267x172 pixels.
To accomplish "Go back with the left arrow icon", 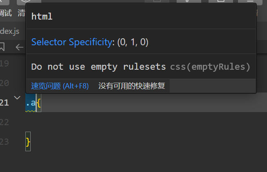I will pyautogui.click(x=19, y=47).
